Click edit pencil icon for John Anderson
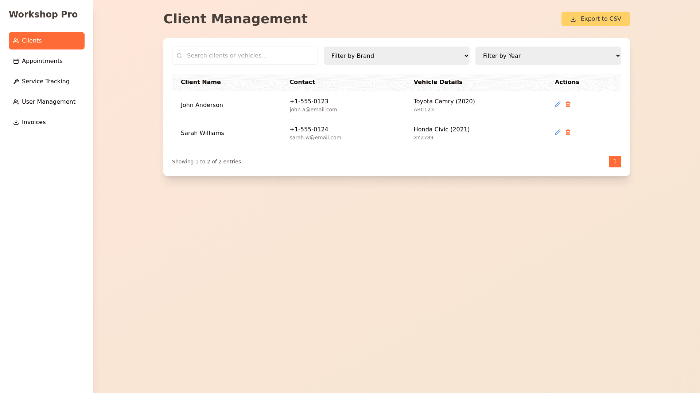 [x=557, y=104]
